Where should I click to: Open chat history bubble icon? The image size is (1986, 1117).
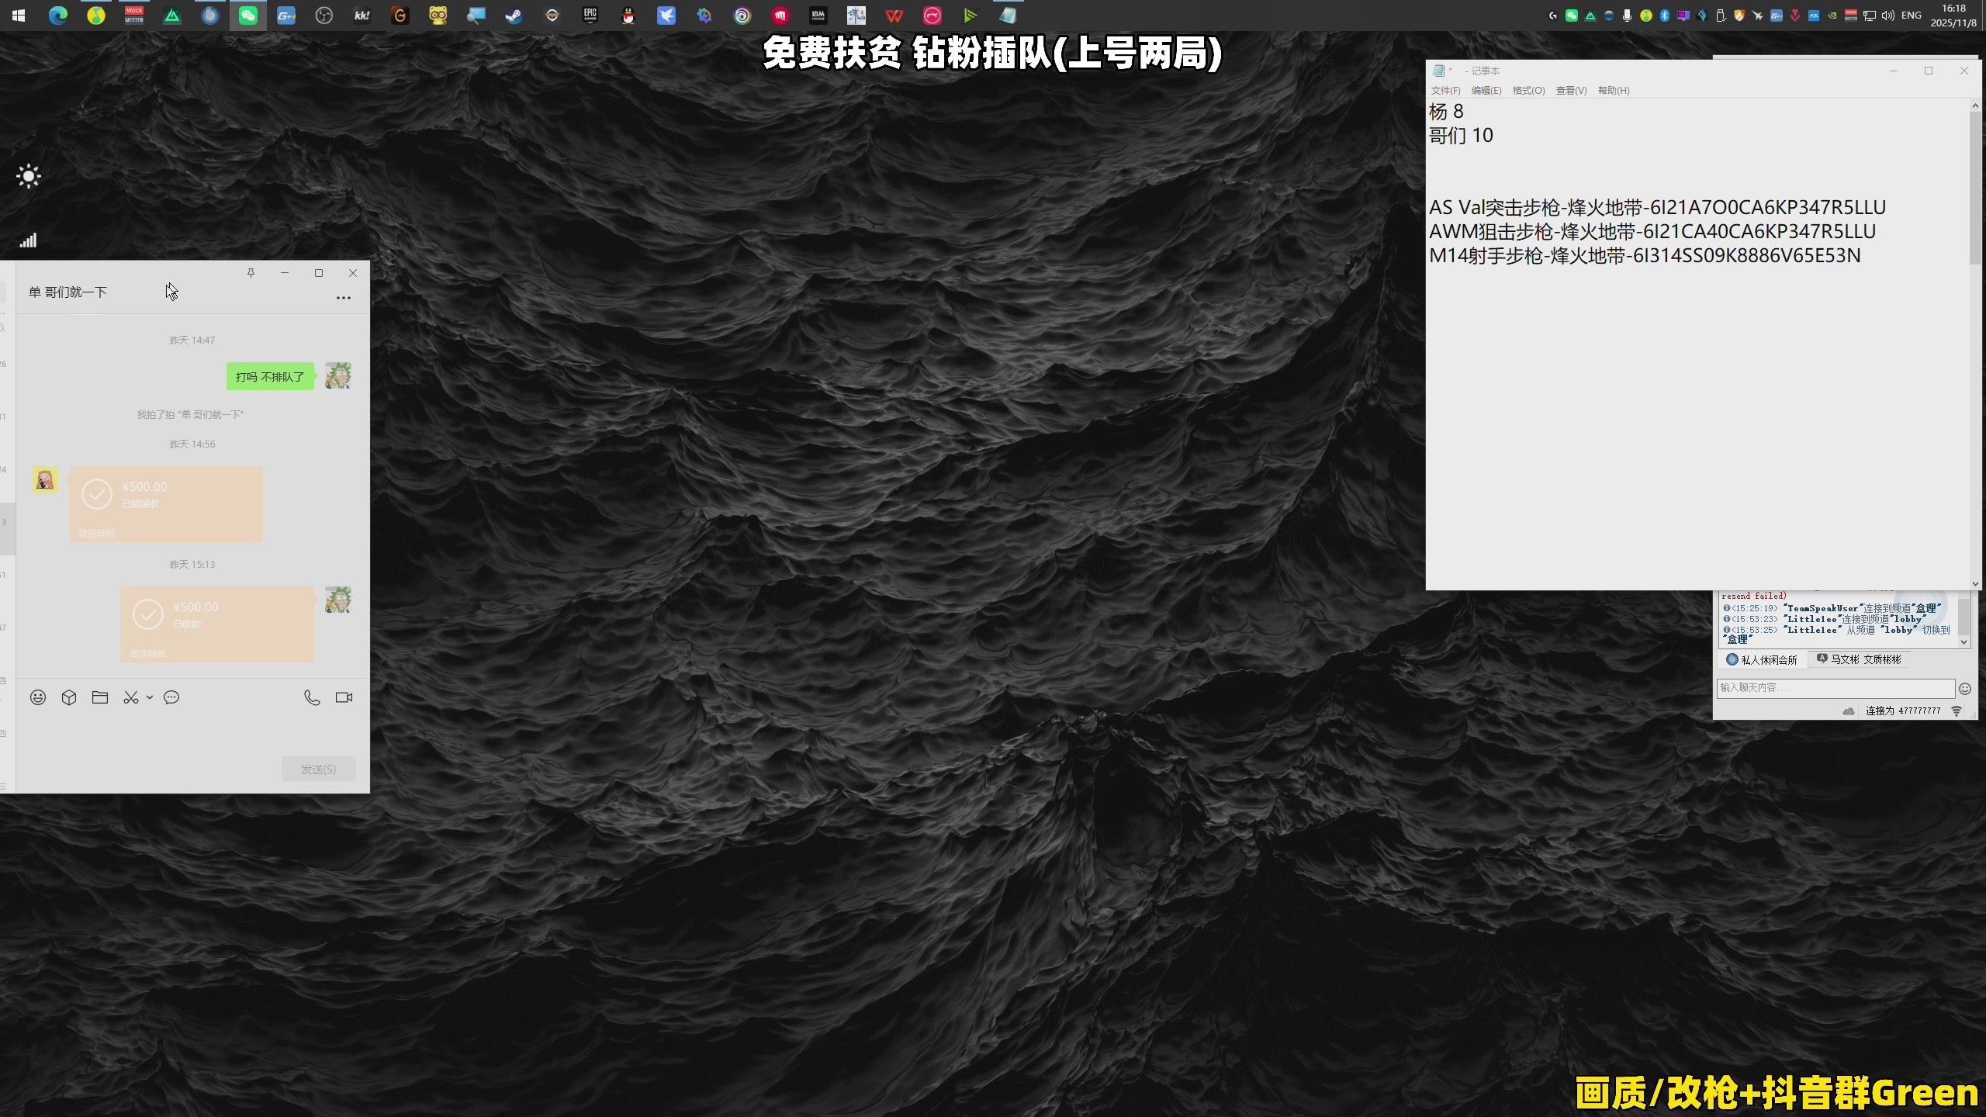pos(171,697)
